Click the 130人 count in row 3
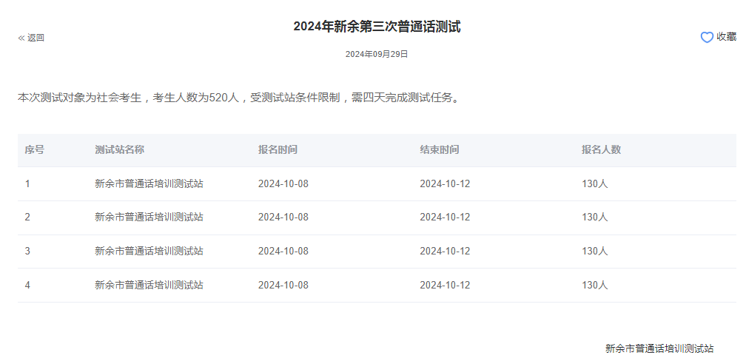 594,251
